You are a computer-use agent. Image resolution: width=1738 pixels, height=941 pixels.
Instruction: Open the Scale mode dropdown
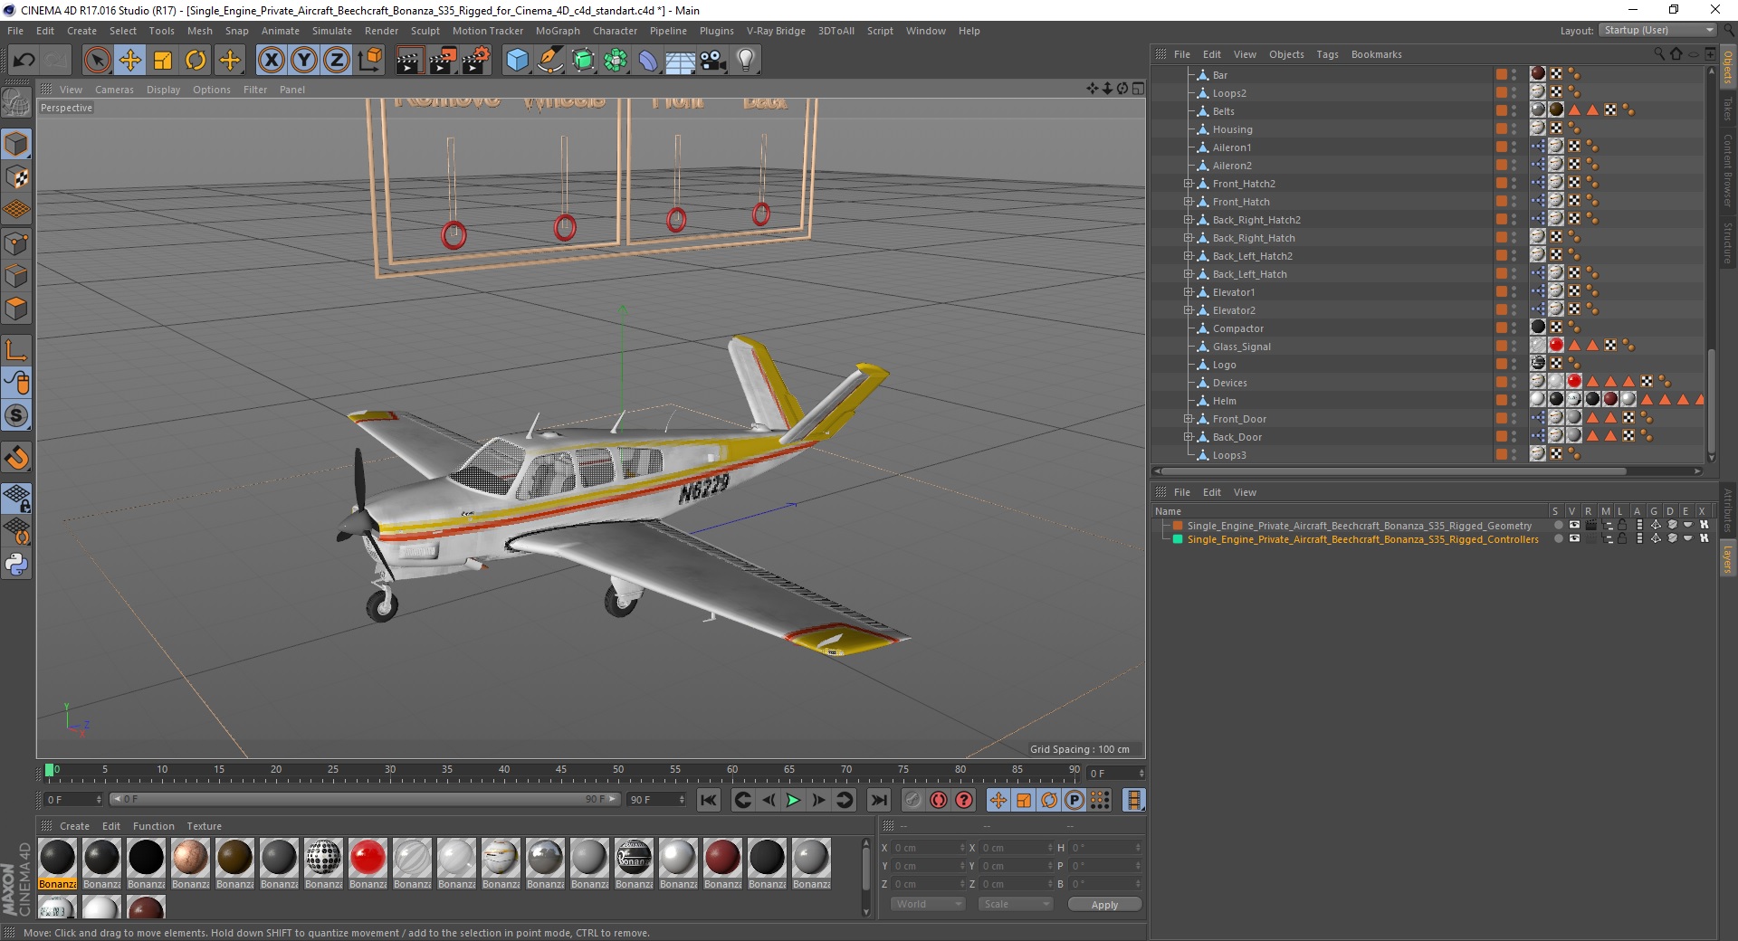coord(1016,904)
